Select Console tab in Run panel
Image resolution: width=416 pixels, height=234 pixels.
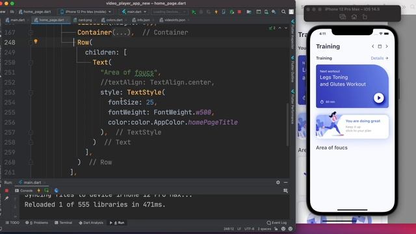click(24, 190)
